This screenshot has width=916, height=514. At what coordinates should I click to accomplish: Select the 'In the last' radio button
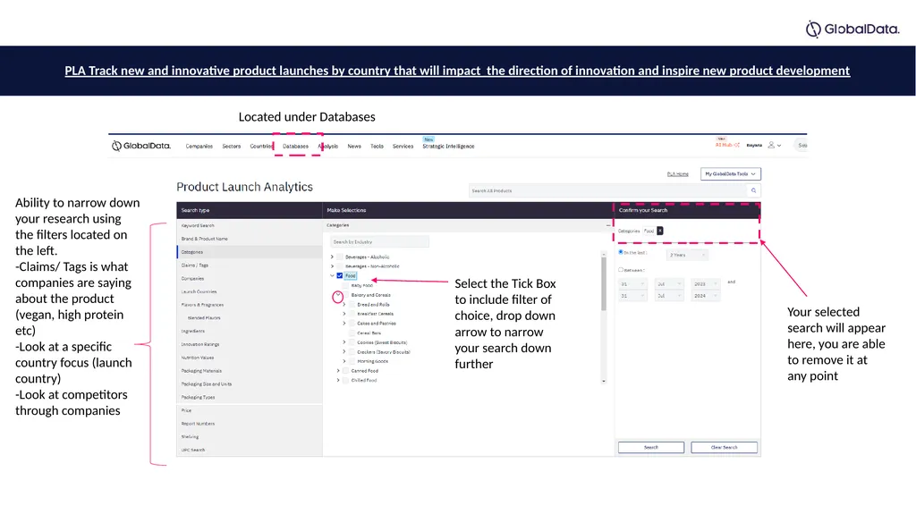point(621,252)
